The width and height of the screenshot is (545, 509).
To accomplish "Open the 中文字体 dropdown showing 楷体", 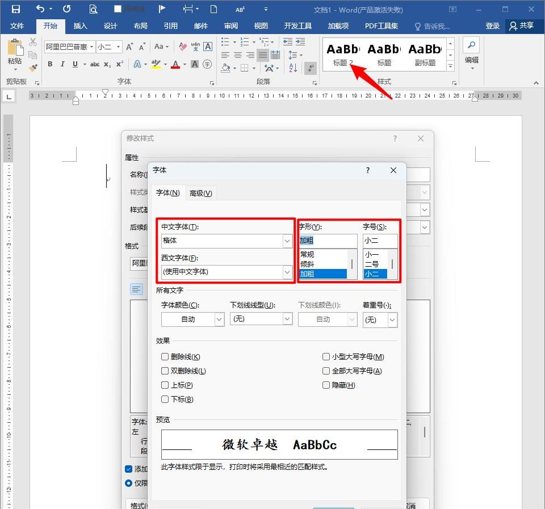I will click(287, 241).
